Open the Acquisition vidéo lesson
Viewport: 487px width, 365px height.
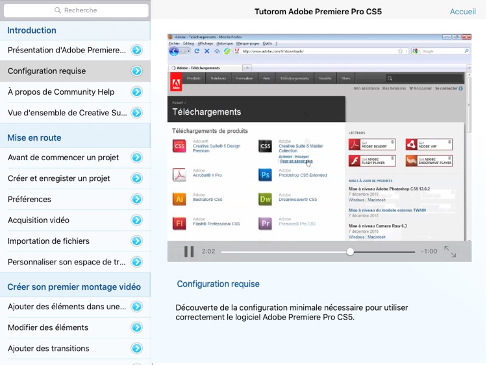click(75, 220)
